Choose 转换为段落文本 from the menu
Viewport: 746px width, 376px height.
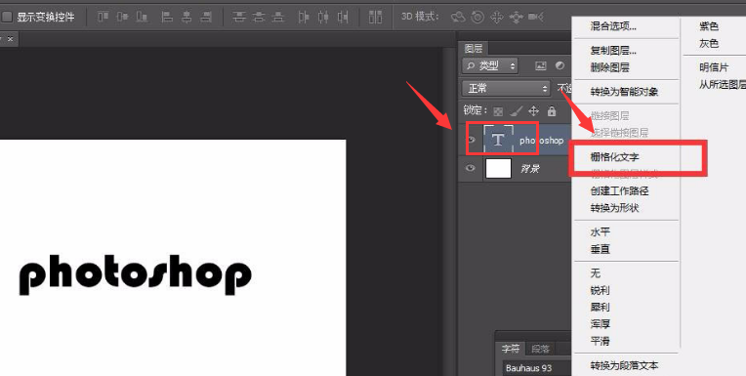pos(624,365)
